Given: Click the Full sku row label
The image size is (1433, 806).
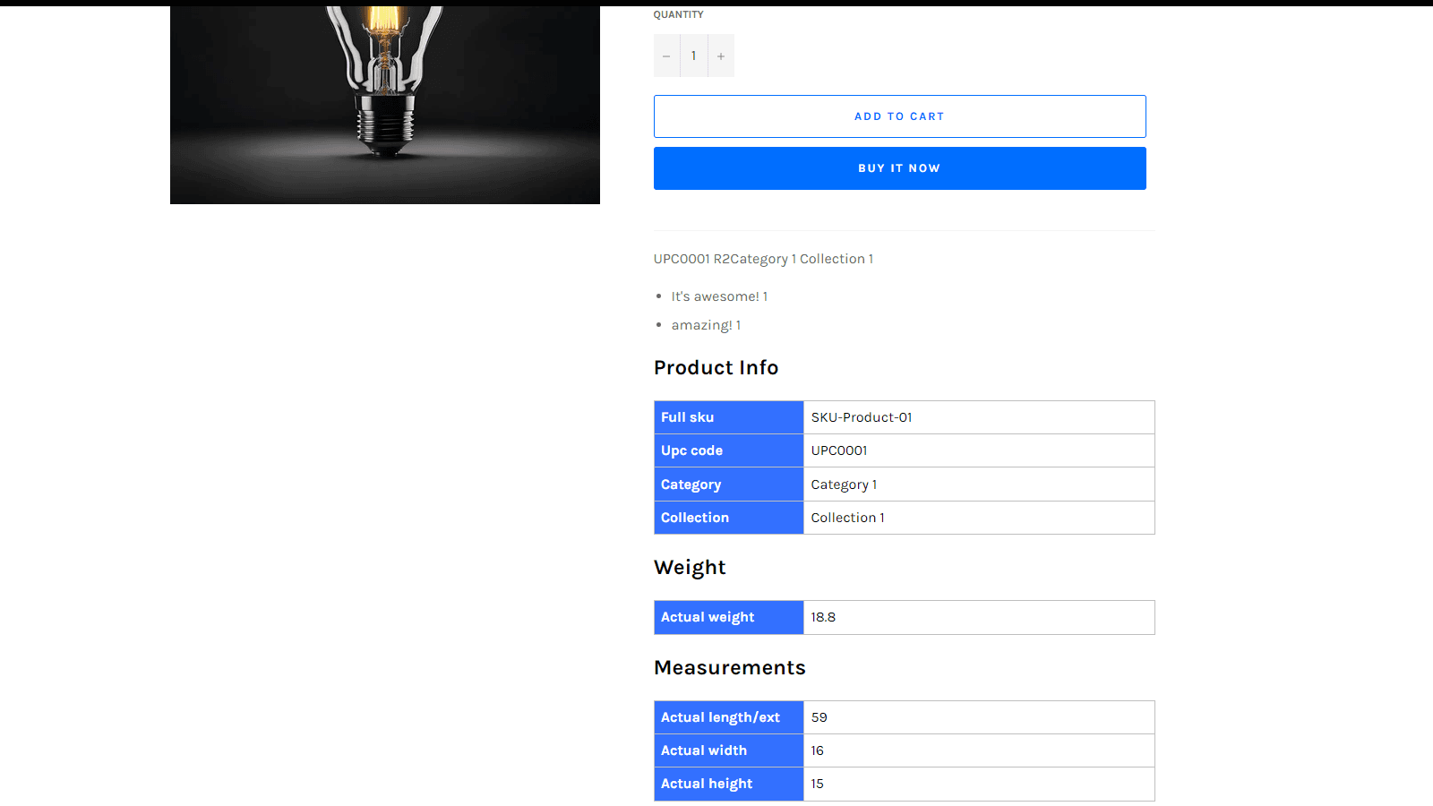Looking at the screenshot, I should pyautogui.click(x=688, y=417).
